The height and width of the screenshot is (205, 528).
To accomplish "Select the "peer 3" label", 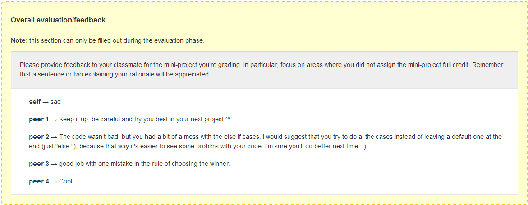I will (39, 164).
